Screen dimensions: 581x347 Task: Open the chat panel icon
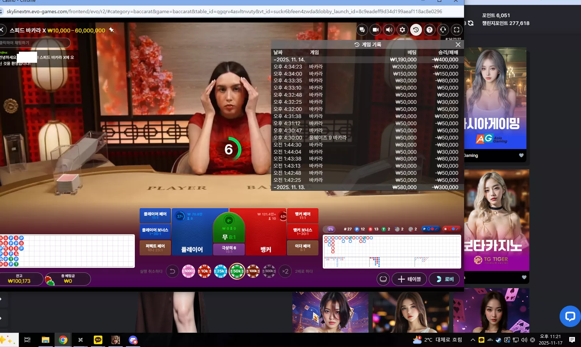(362, 30)
